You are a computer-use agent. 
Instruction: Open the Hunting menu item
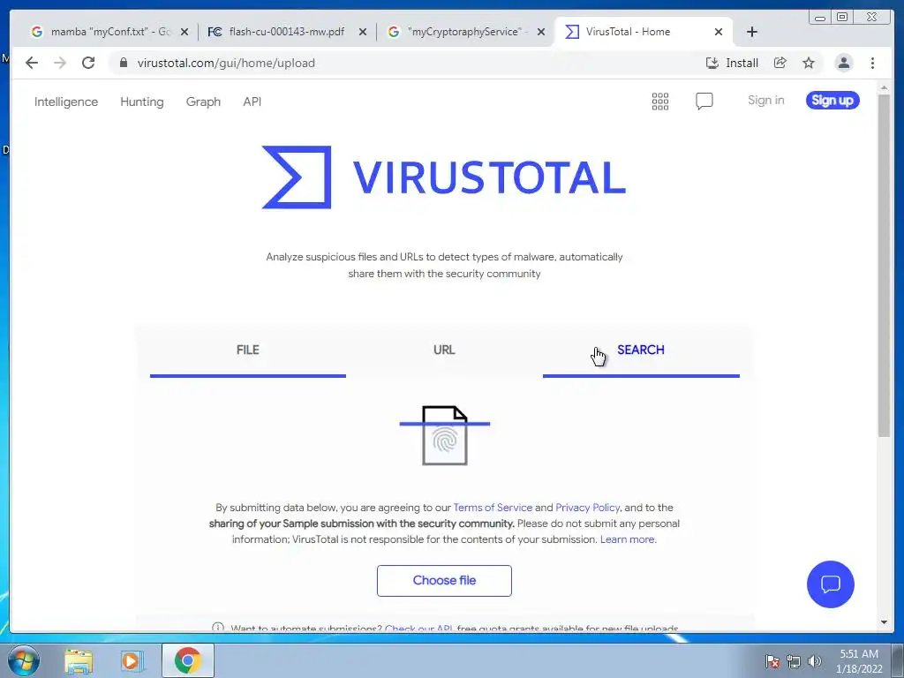tap(142, 102)
